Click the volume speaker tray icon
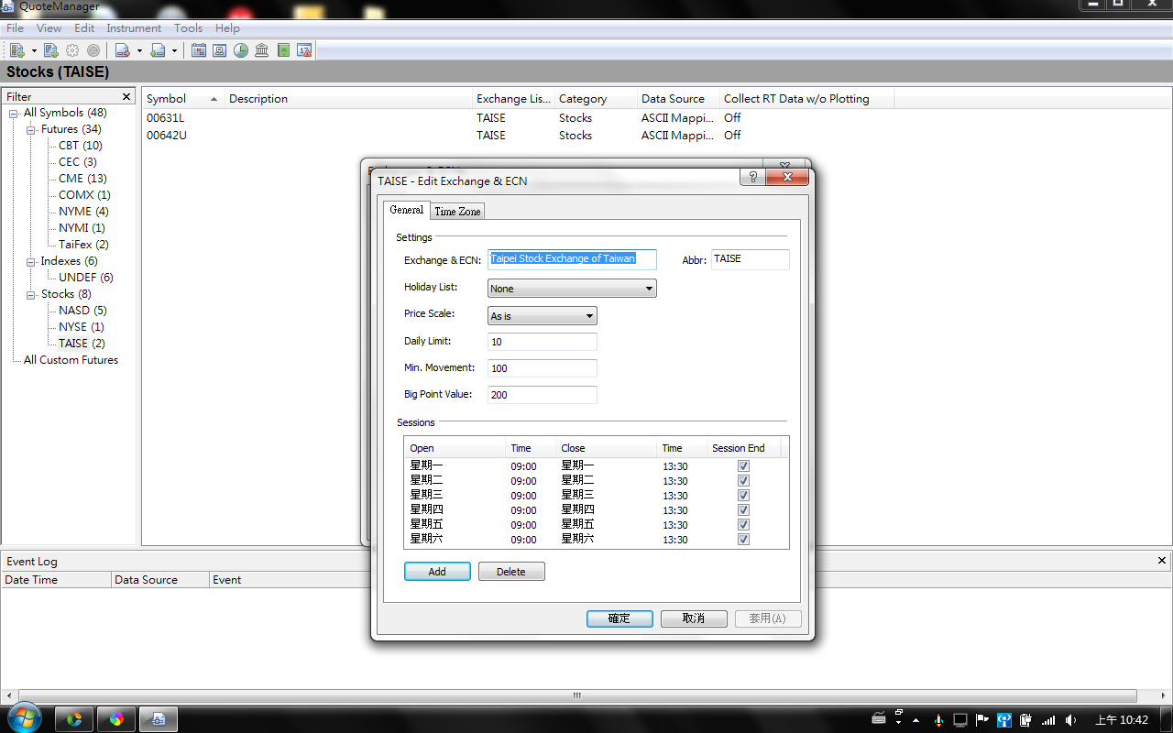The height and width of the screenshot is (733, 1173). click(x=1070, y=719)
